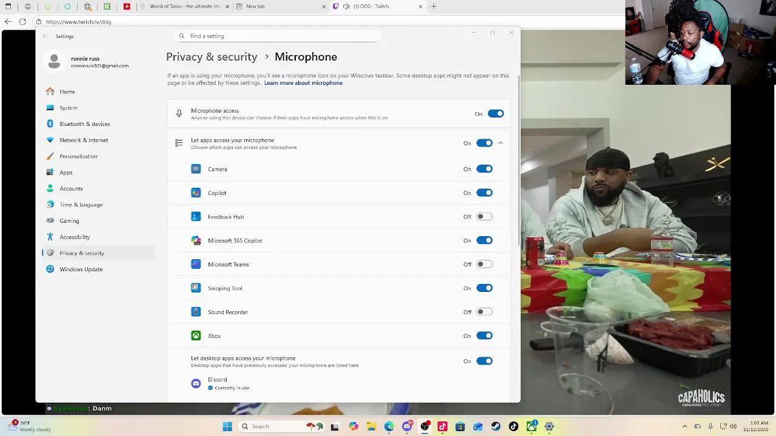
Task: Disable microphone access for Copilot
Action: pyautogui.click(x=484, y=193)
